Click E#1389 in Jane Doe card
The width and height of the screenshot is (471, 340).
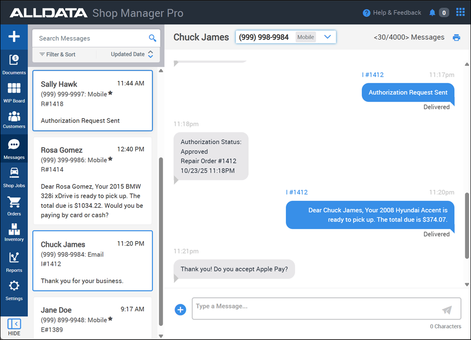coord(52,330)
